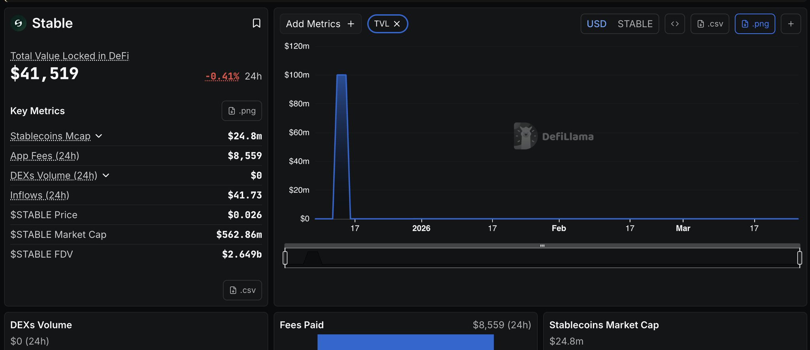Open the Add Metrics dropdown
Screen dimensions: 810x350
[x=320, y=24]
